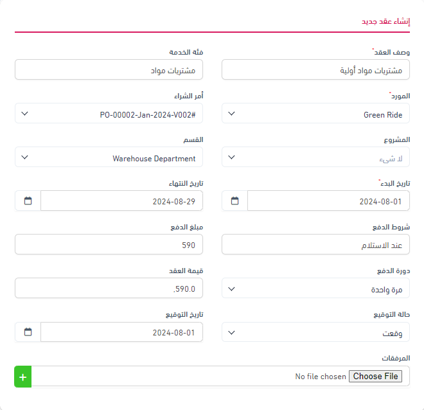Click the payment terms عند الاستلام field
424x410 pixels.
[315, 245]
